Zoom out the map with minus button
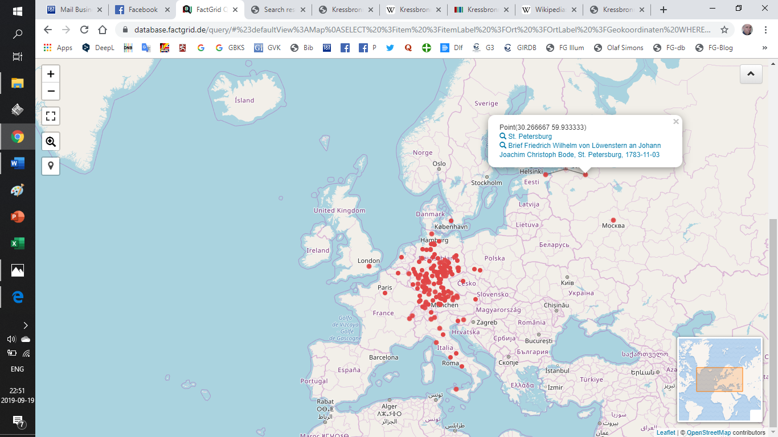The image size is (778, 437). pos(51,91)
